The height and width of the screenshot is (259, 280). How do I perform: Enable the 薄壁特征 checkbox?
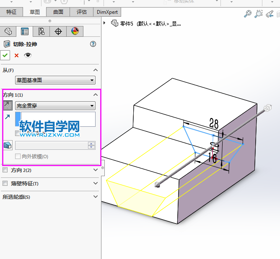point(5,183)
